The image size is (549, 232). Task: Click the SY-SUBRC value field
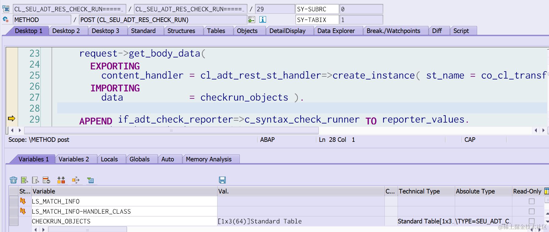[361, 9]
